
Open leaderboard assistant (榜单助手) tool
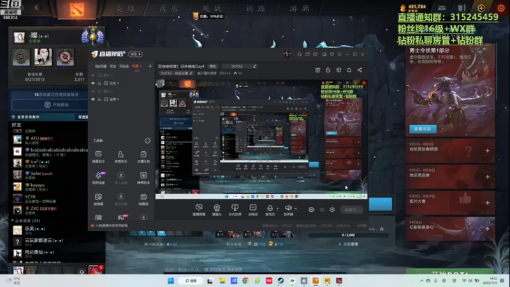tap(143, 178)
